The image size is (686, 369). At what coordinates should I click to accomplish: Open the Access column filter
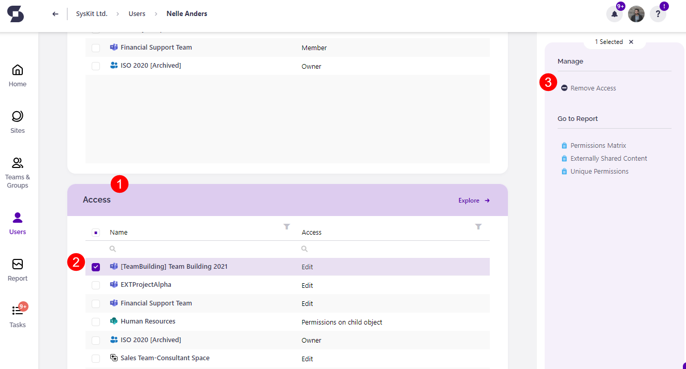click(478, 227)
